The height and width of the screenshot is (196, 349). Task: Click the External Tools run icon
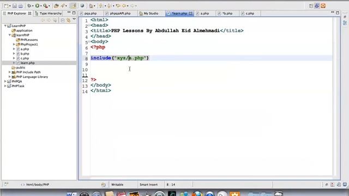click(45, 6)
